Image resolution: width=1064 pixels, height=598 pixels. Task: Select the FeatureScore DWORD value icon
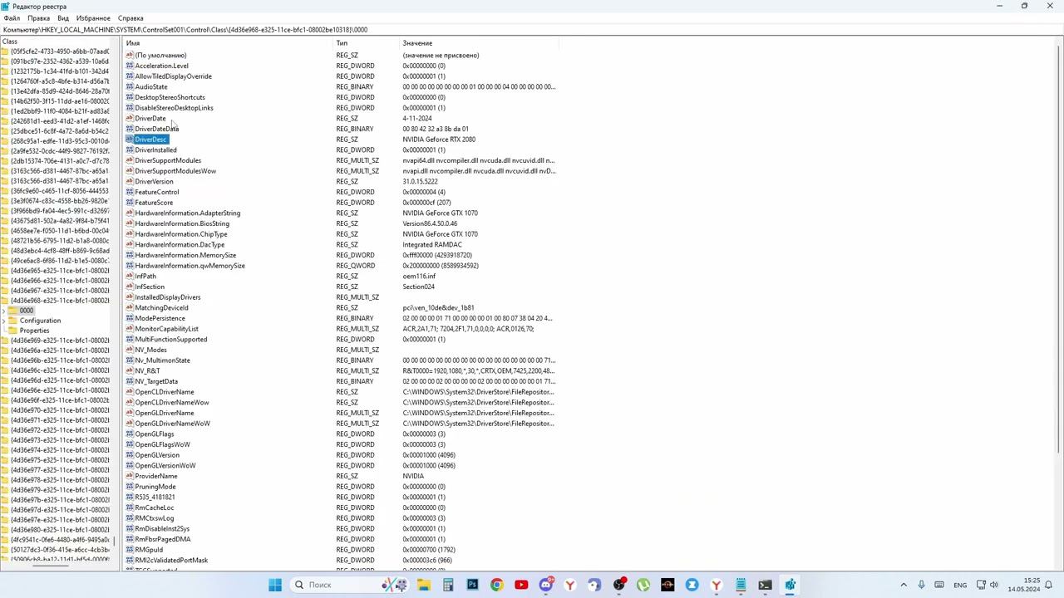pos(130,203)
